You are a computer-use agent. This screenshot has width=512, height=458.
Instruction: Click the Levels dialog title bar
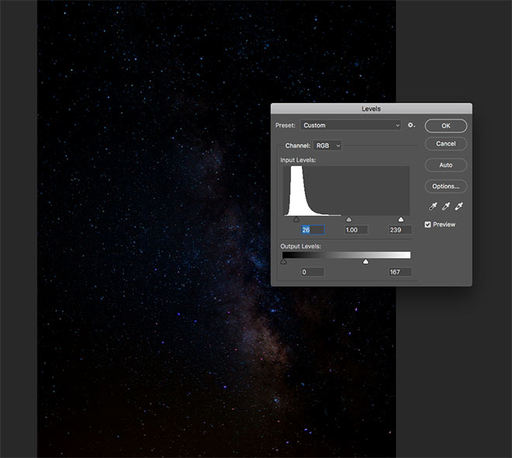[x=372, y=109]
